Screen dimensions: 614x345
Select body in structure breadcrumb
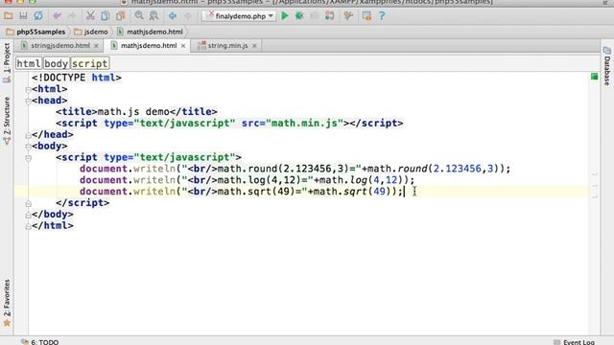coord(56,63)
